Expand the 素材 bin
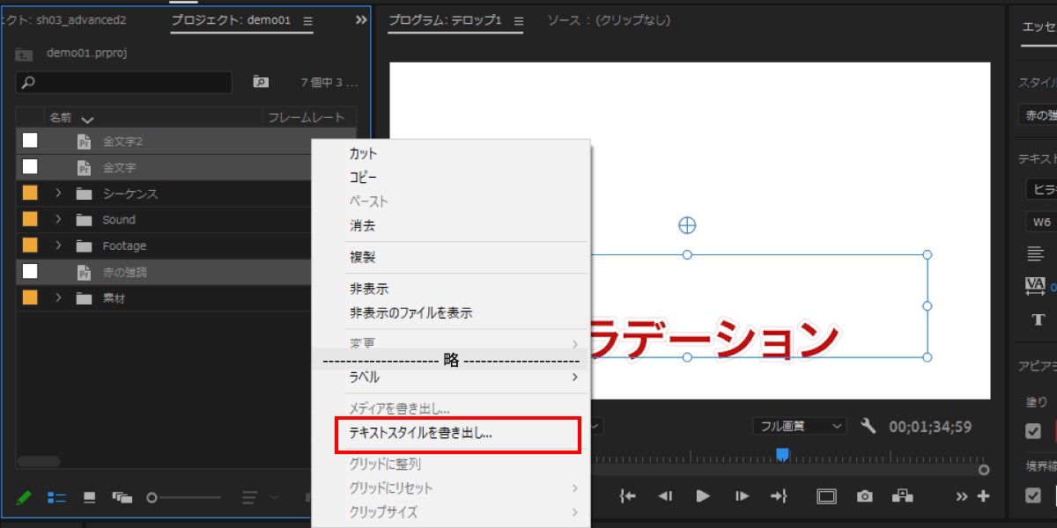1057x528 pixels. 58,298
